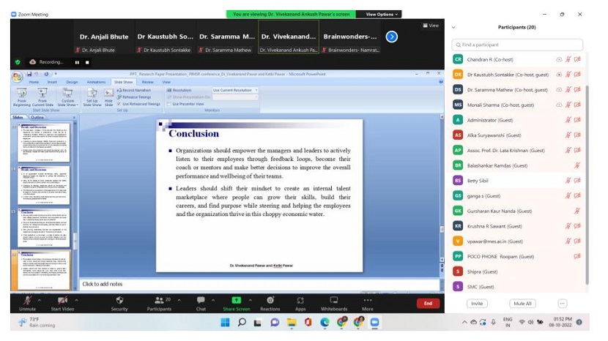Viewport: 608px width, 341px height.
Task: Expand the View Options dropdown
Action: pyautogui.click(x=382, y=14)
